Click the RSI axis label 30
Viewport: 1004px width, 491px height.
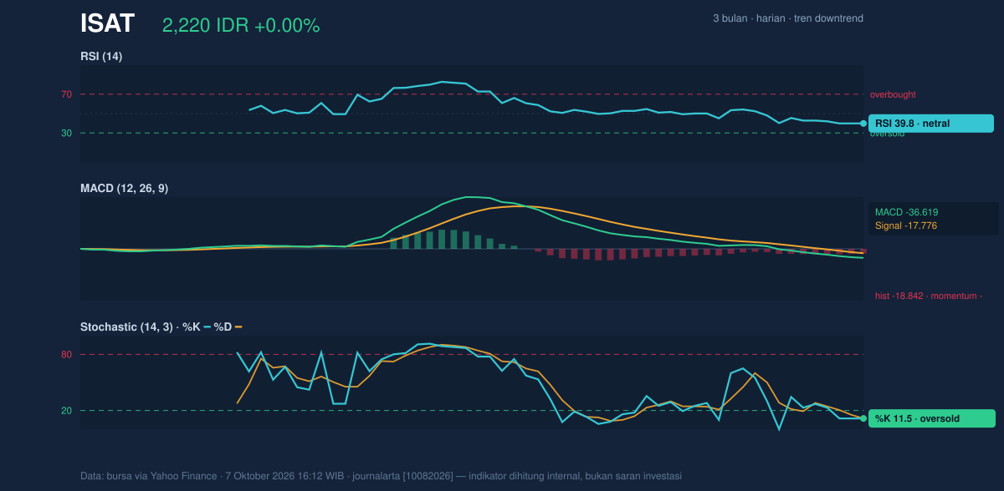pyautogui.click(x=66, y=133)
